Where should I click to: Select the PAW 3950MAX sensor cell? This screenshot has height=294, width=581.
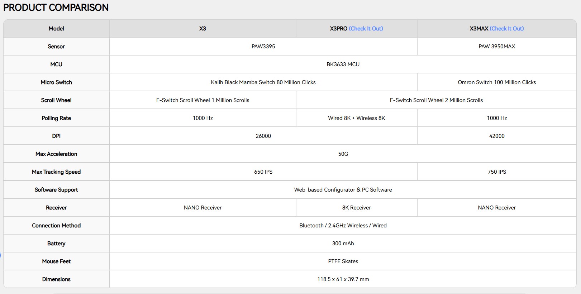tap(497, 47)
